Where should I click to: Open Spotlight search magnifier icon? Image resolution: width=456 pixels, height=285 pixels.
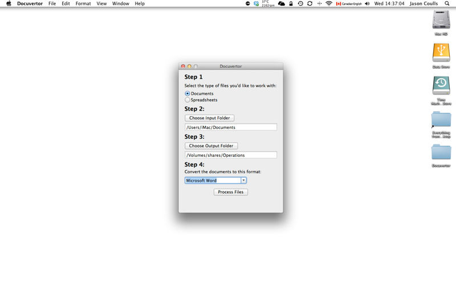click(447, 3)
